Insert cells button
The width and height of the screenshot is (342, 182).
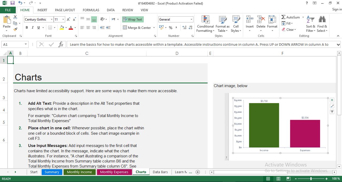(x=250, y=24)
